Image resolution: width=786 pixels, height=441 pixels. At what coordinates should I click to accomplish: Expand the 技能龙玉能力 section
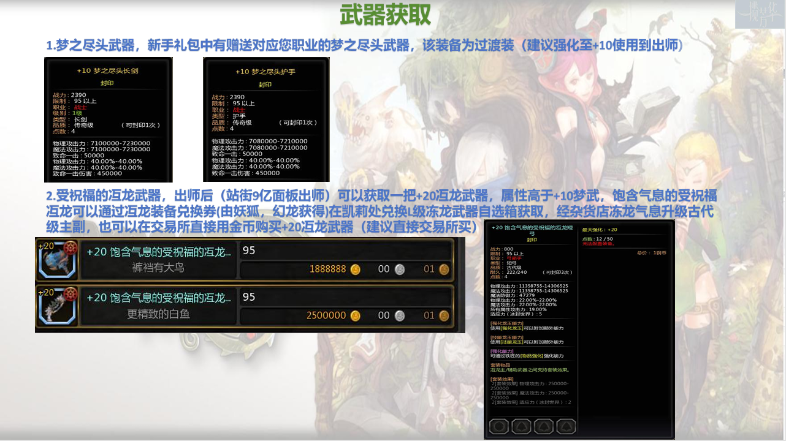(x=506, y=338)
